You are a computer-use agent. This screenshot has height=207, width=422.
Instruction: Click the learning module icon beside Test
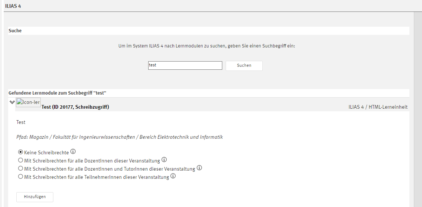click(29, 102)
